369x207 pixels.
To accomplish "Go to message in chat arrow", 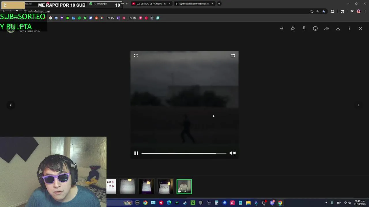I will tap(281, 28).
